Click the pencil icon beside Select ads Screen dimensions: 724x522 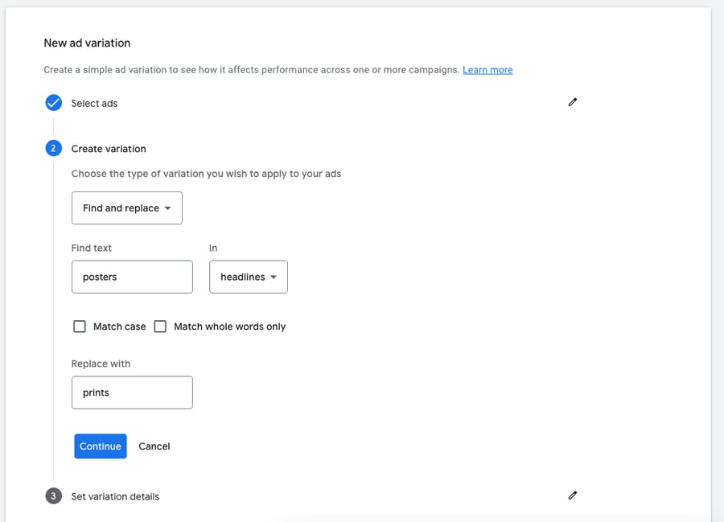click(x=572, y=102)
